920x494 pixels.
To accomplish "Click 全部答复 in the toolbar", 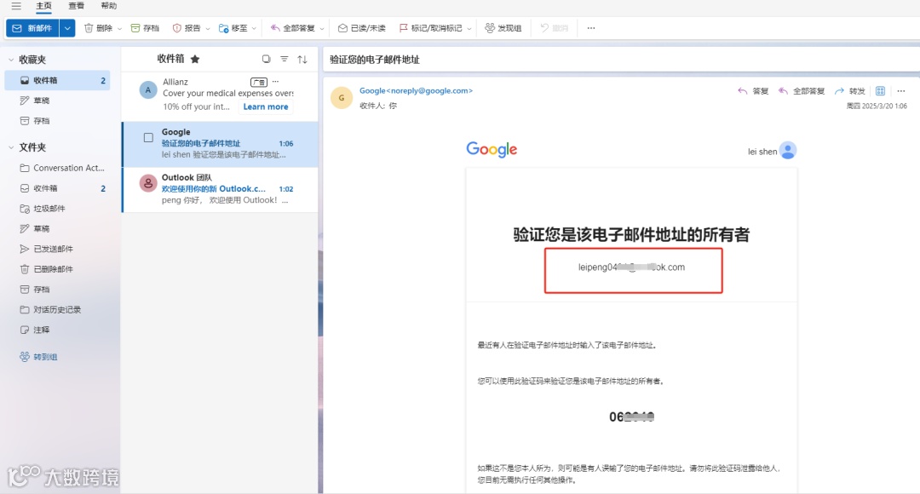I will click(292, 28).
